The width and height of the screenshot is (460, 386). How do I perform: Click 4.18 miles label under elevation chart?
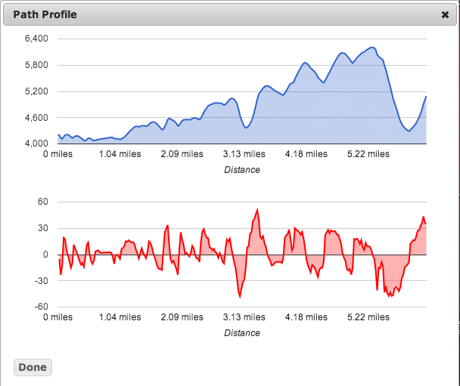tap(306, 154)
